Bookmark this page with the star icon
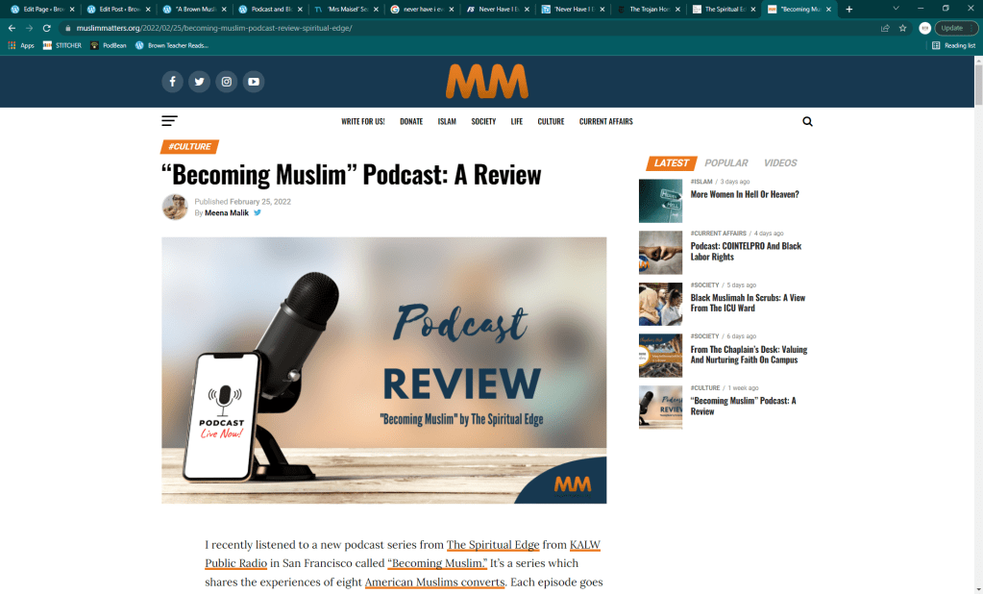Viewport: 983px width, 594px height. click(902, 28)
